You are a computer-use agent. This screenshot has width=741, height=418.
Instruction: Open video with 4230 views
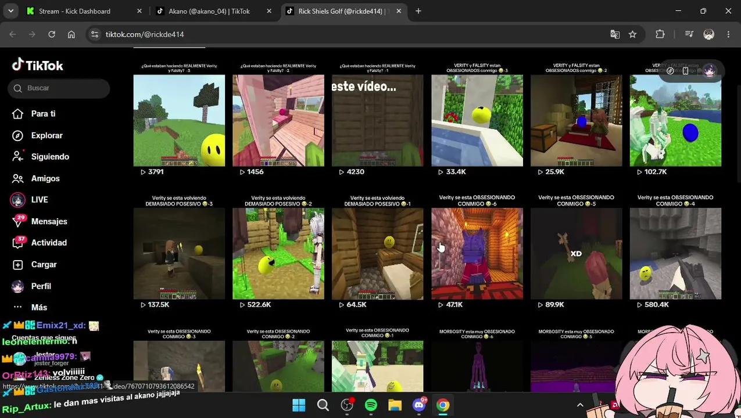click(378, 120)
